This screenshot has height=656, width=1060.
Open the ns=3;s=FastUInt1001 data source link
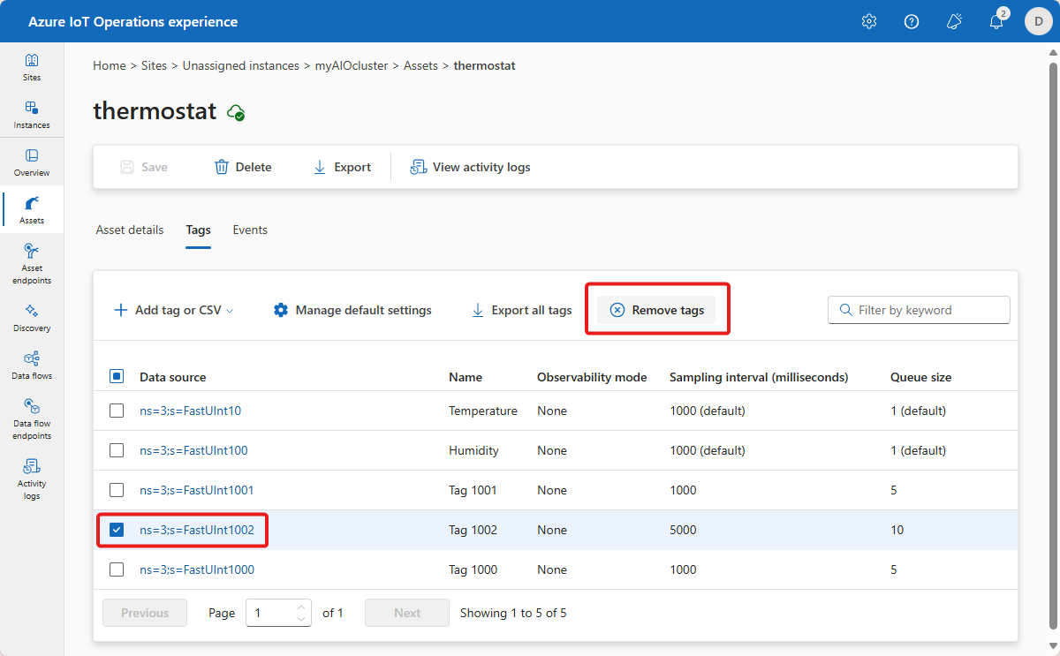click(197, 490)
